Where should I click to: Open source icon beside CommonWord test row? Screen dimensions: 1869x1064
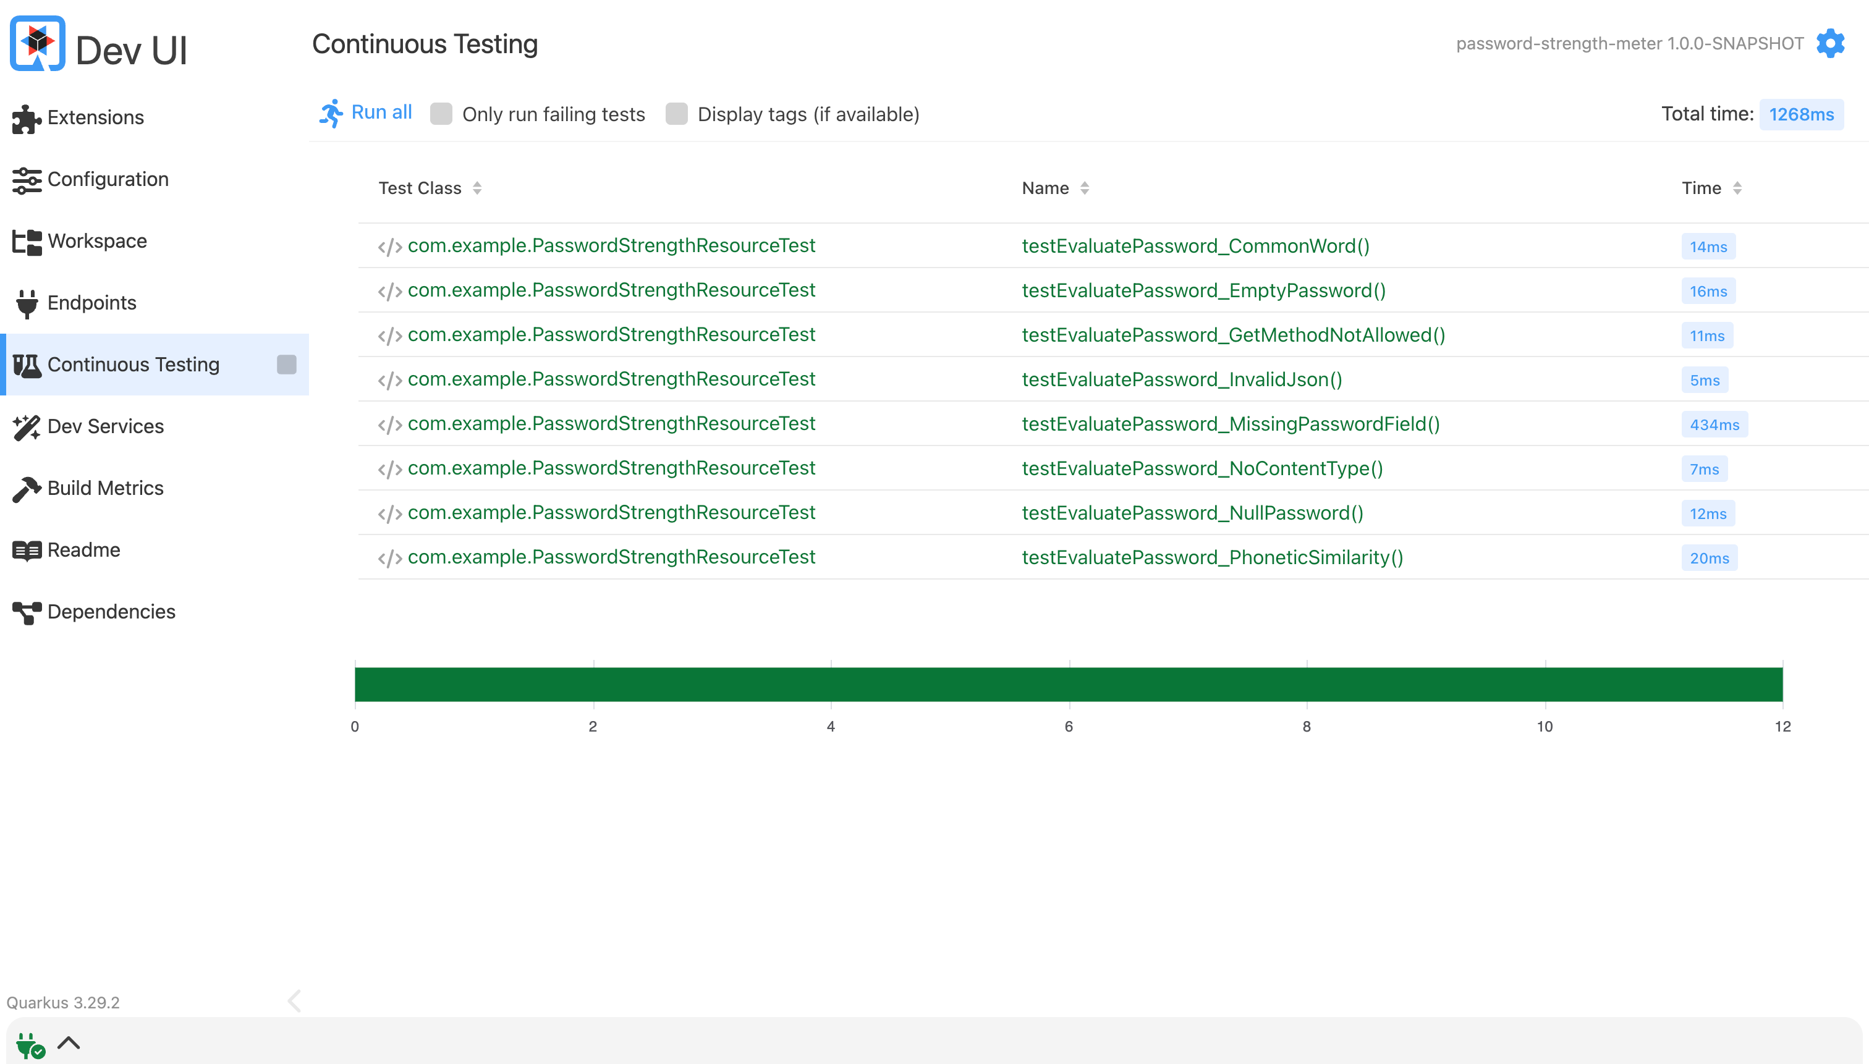coord(389,247)
